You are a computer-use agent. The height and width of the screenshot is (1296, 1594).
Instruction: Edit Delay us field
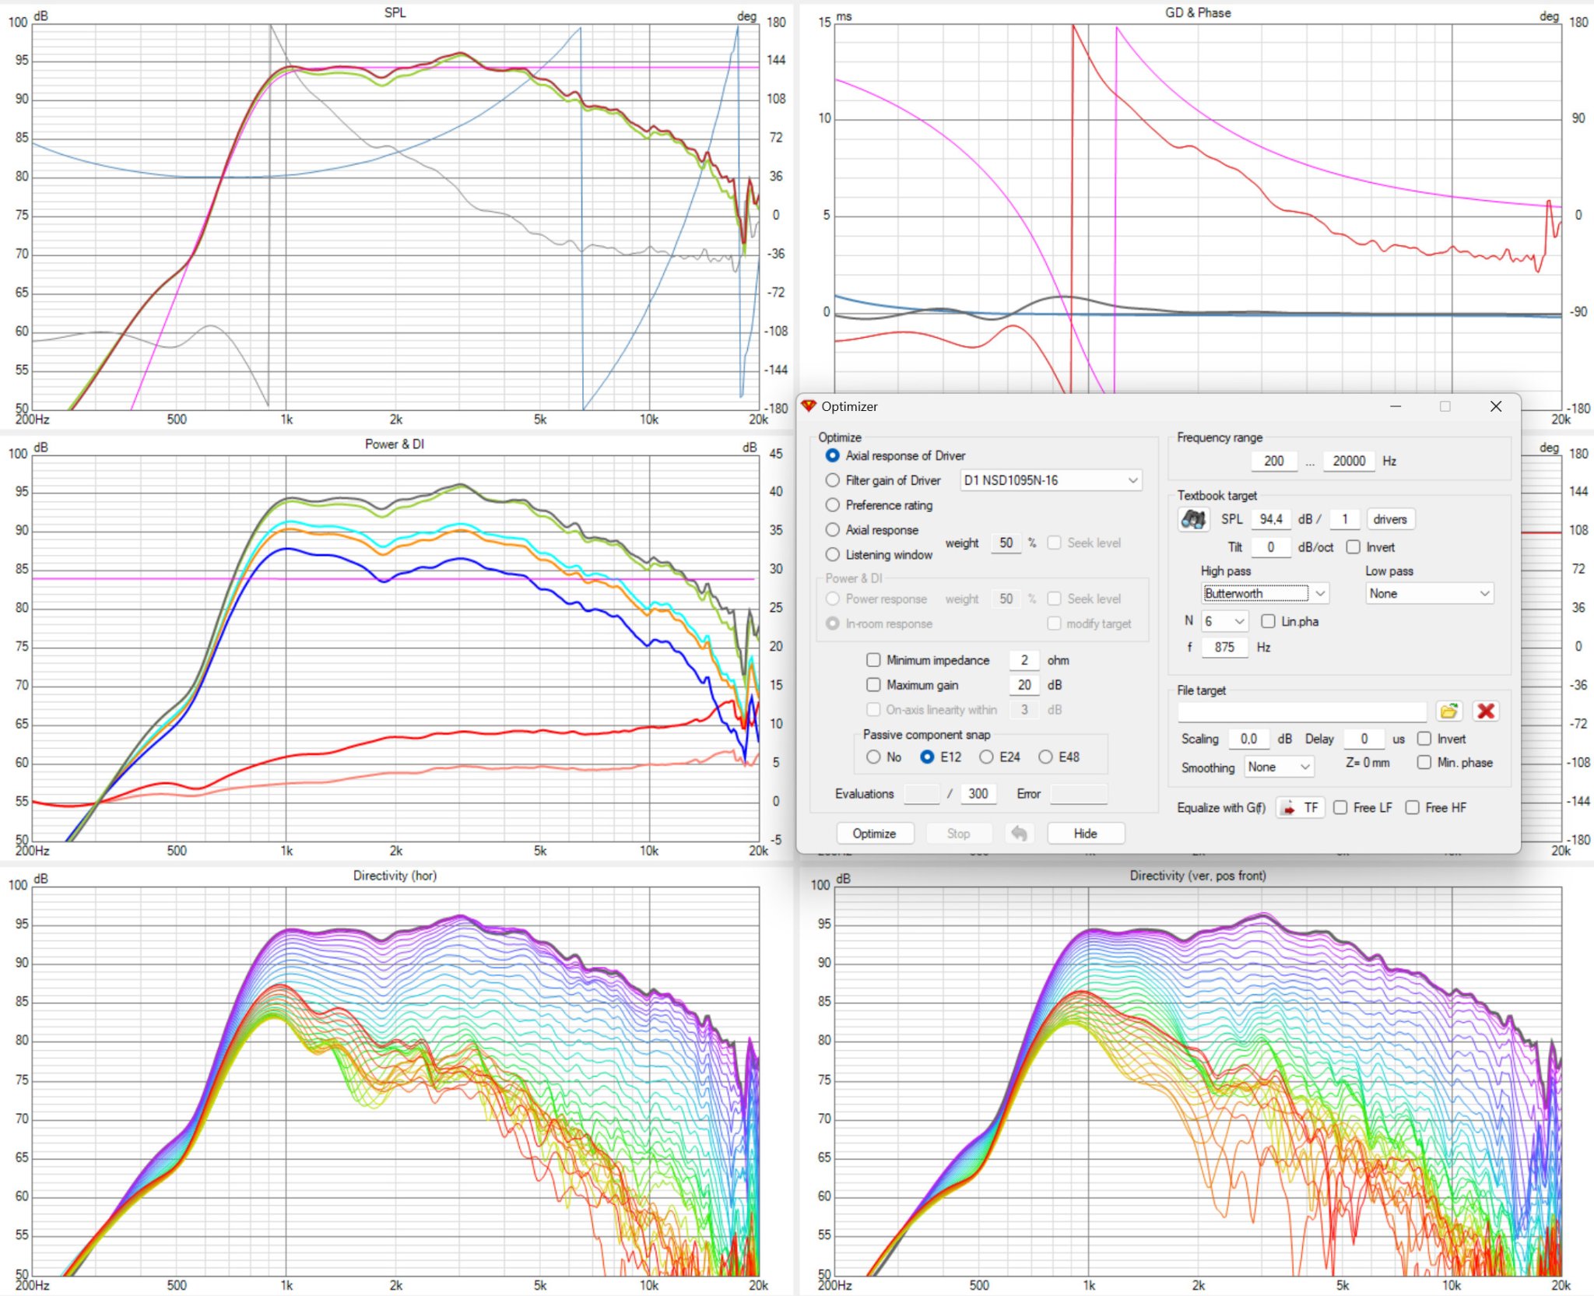tap(1364, 739)
